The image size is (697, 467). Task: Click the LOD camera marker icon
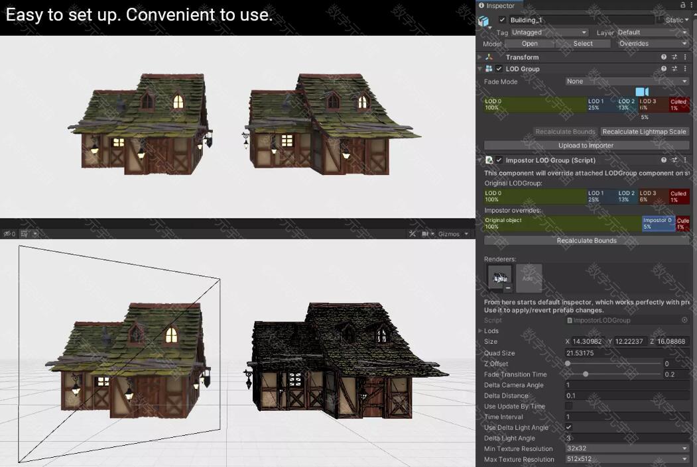641,91
